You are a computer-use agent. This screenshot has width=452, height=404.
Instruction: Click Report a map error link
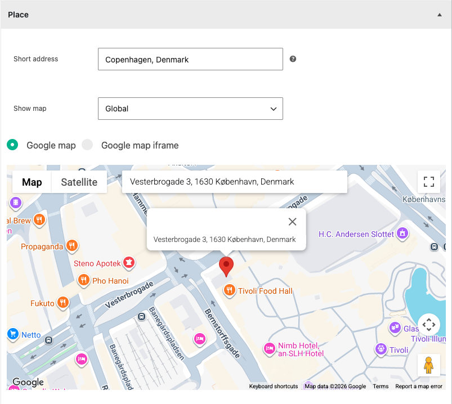click(419, 386)
